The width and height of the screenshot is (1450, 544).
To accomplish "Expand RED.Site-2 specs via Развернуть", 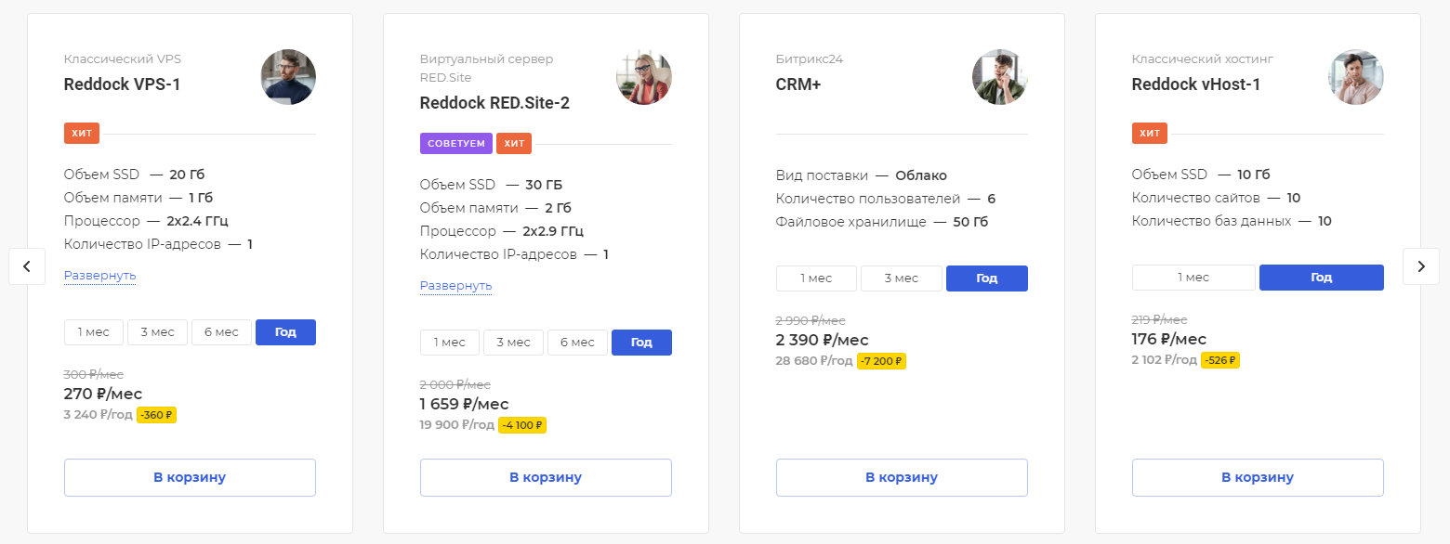I will coord(456,286).
